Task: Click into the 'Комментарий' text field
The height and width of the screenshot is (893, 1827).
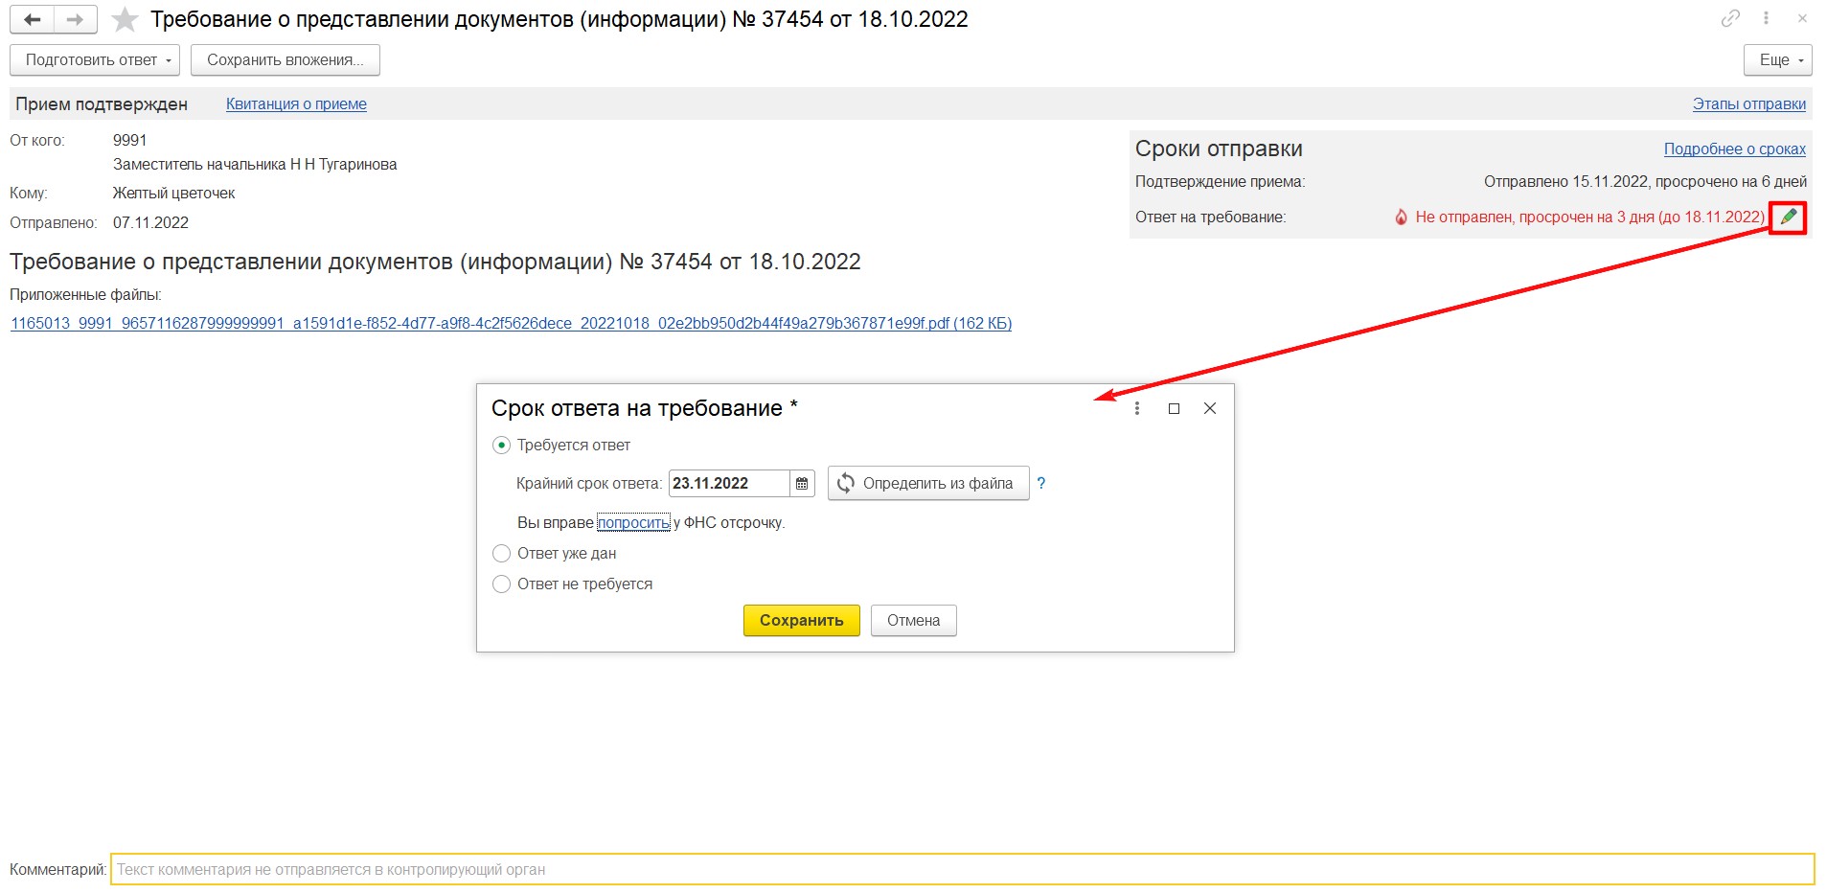Action: tap(963, 870)
